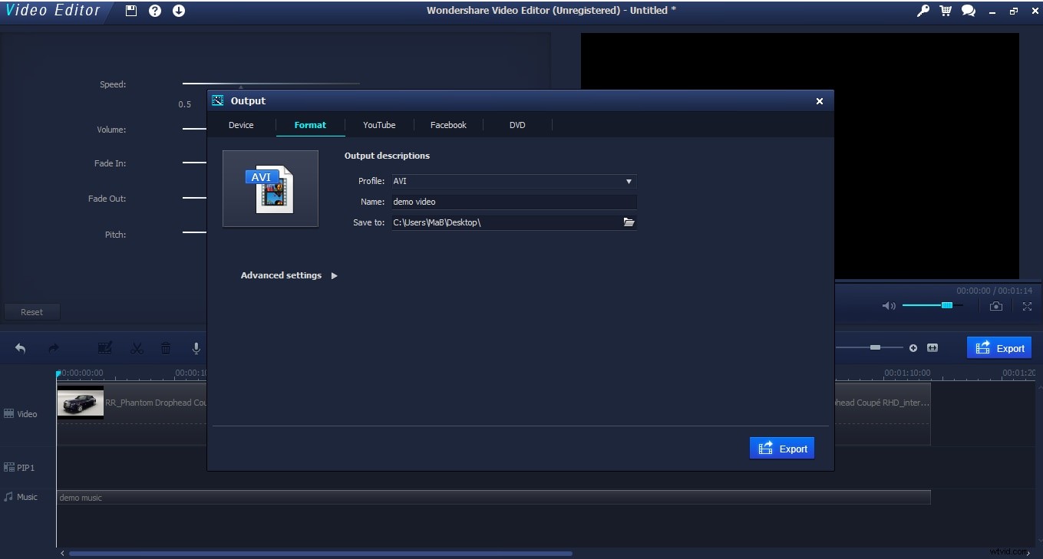Click the Reset button
This screenshot has width=1043, height=559.
31,312
